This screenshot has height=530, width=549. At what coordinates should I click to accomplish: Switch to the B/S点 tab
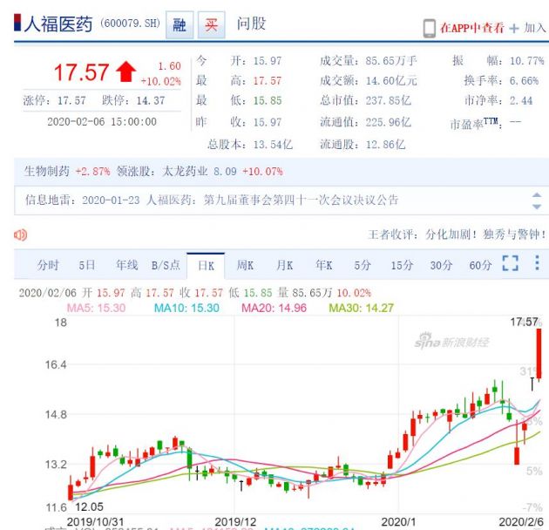(x=166, y=265)
